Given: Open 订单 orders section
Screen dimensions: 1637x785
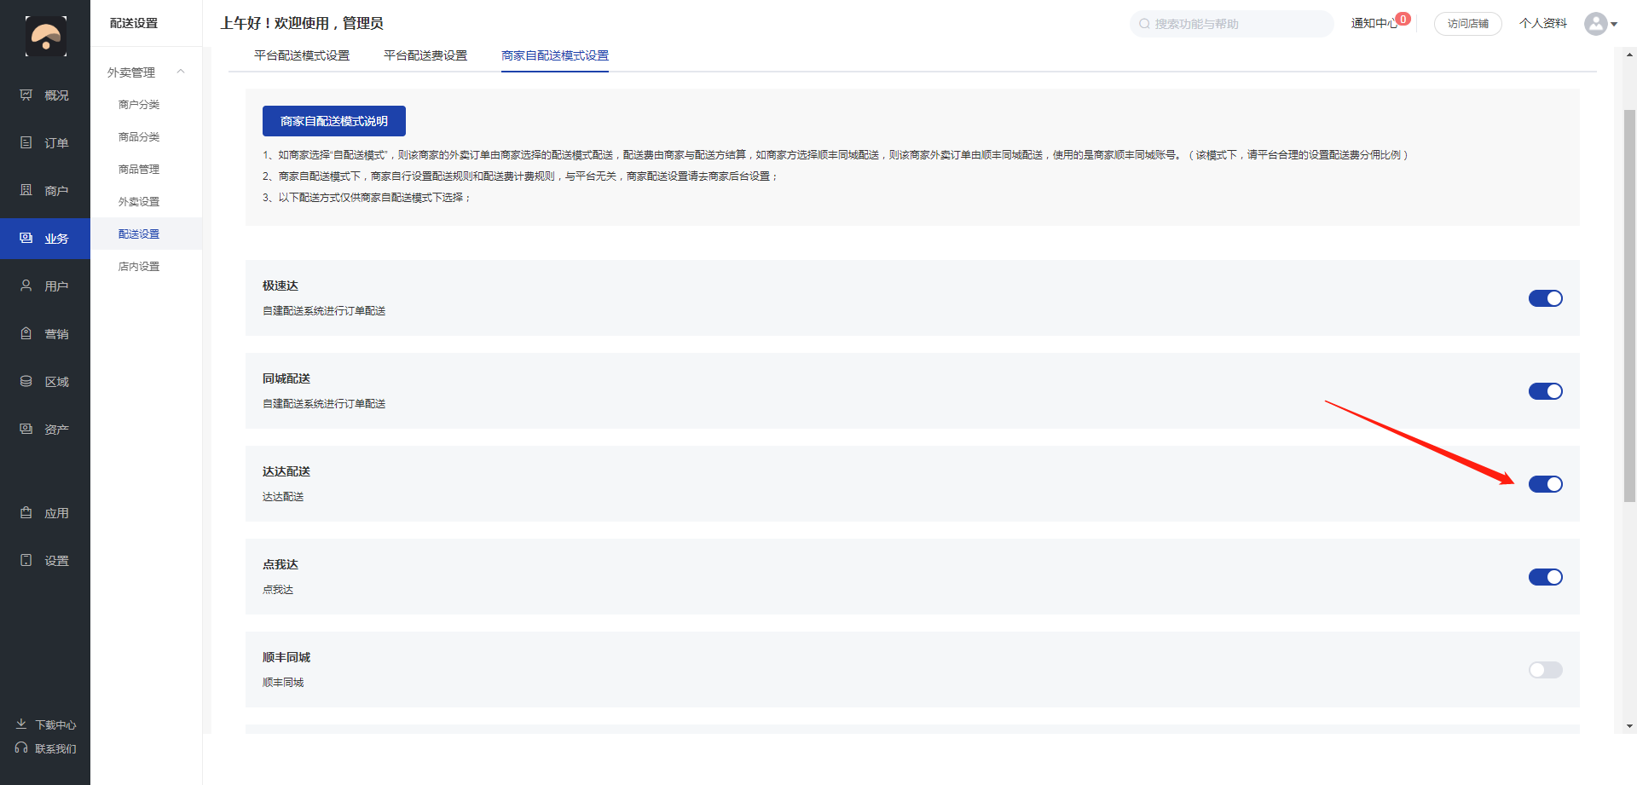Looking at the screenshot, I should (x=45, y=143).
